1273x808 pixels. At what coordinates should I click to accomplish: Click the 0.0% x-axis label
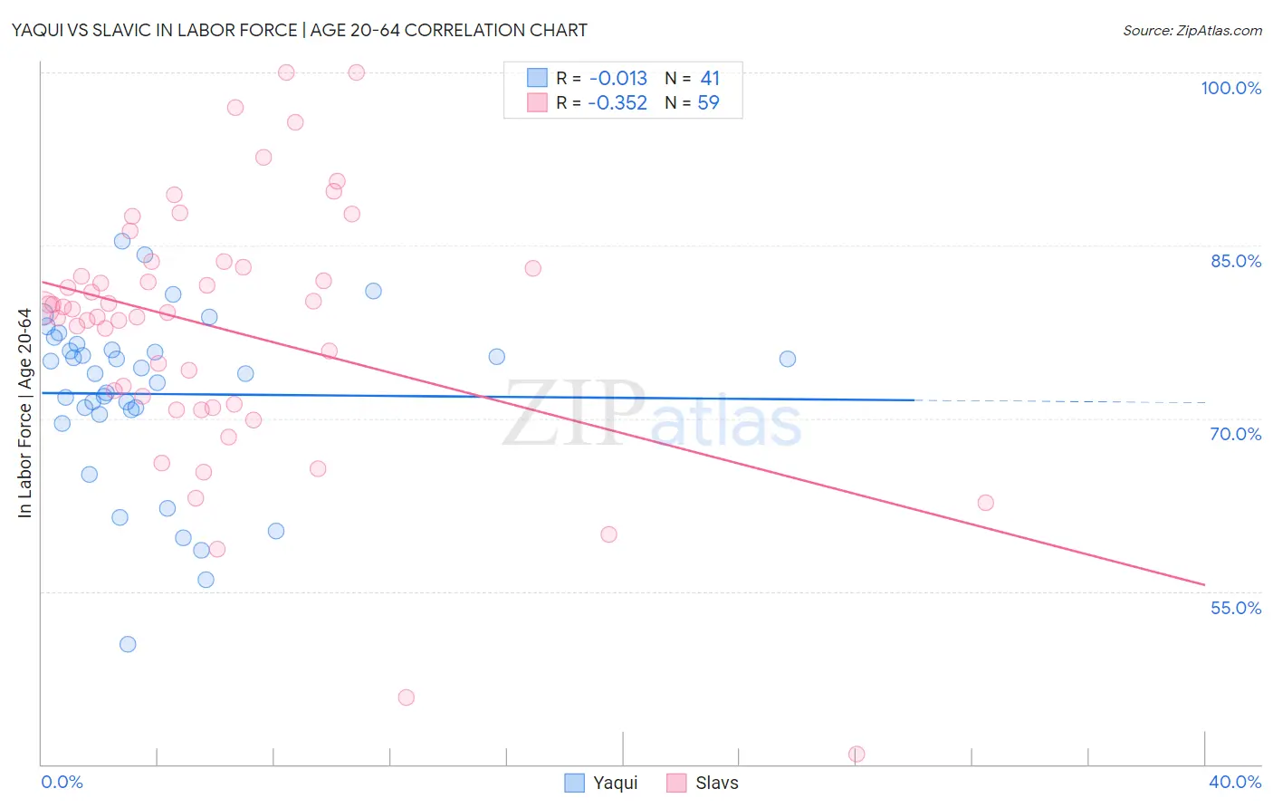[x=62, y=782]
